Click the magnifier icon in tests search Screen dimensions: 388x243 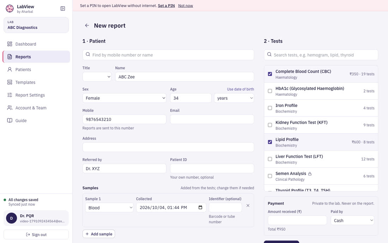tap(269, 54)
